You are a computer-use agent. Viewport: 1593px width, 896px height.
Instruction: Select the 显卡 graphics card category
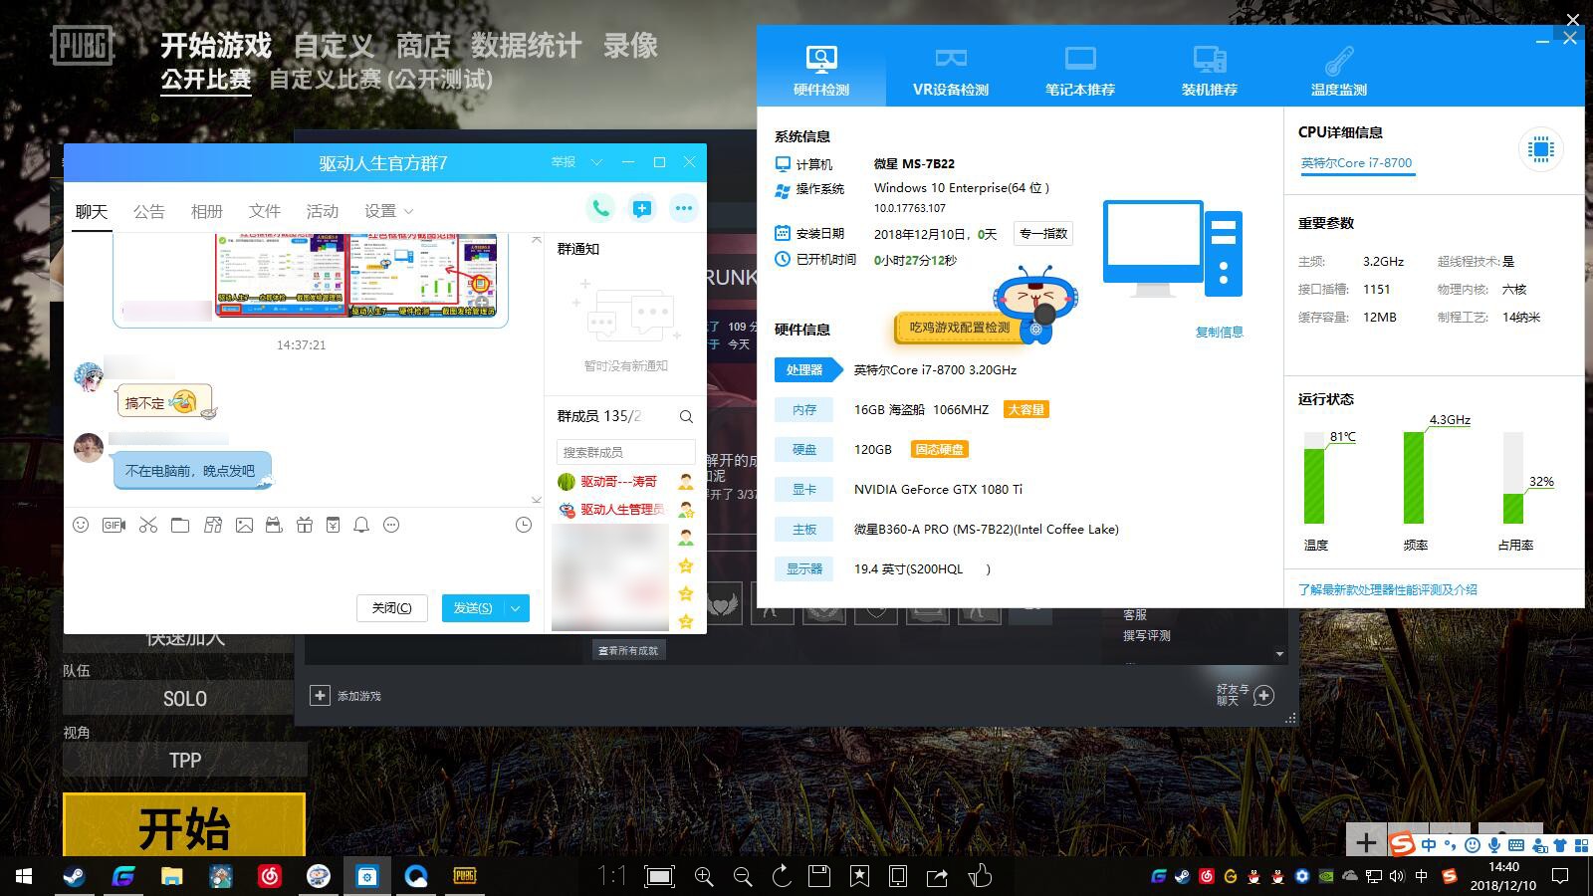tap(804, 489)
